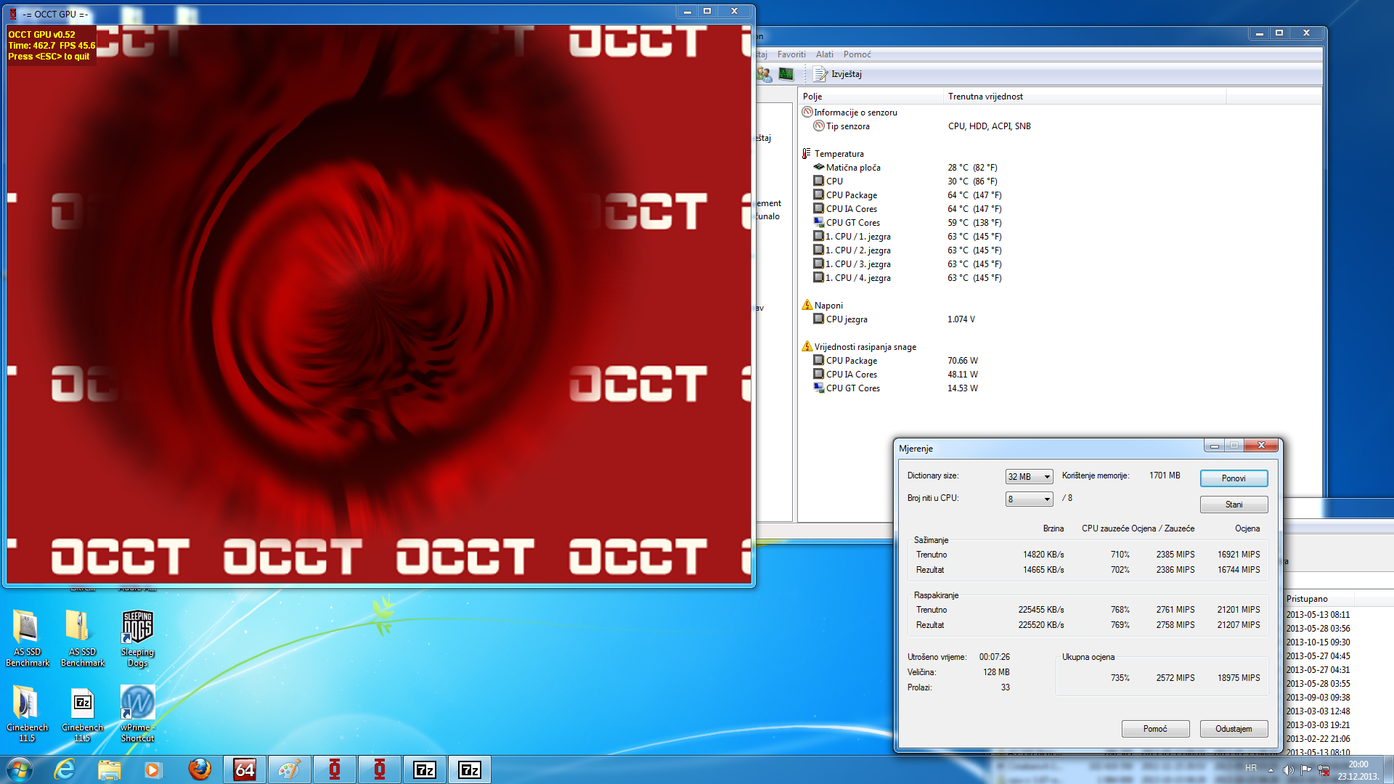The height and width of the screenshot is (784, 1394).
Task: Open the AS SSD Benchmark folder icon
Action: [27, 638]
